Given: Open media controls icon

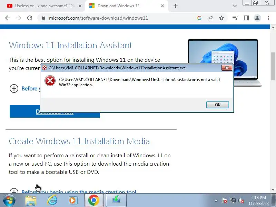Looking at the screenshot, I should 235,18.
